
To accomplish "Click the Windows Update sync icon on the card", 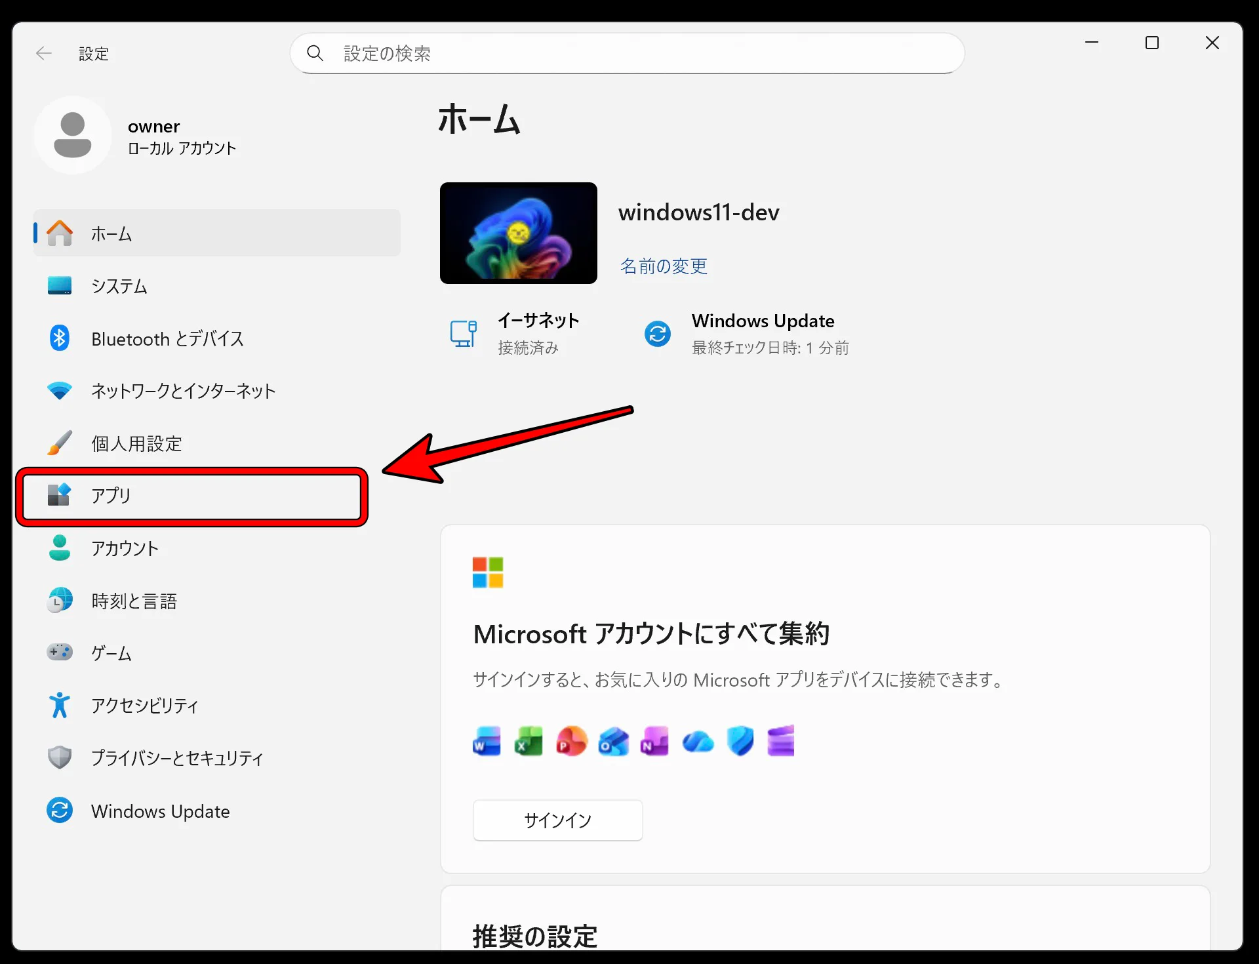I will 657,334.
